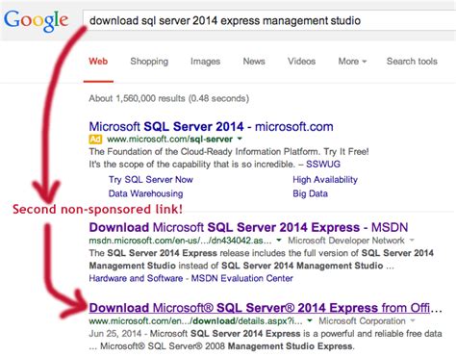
Task: Open the MSDN Evaluation Center link
Action: pyautogui.click(x=242, y=278)
